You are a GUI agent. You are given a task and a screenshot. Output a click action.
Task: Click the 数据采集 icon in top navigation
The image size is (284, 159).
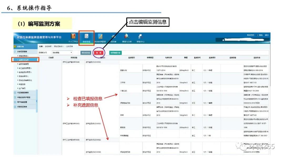tap(86, 37)
